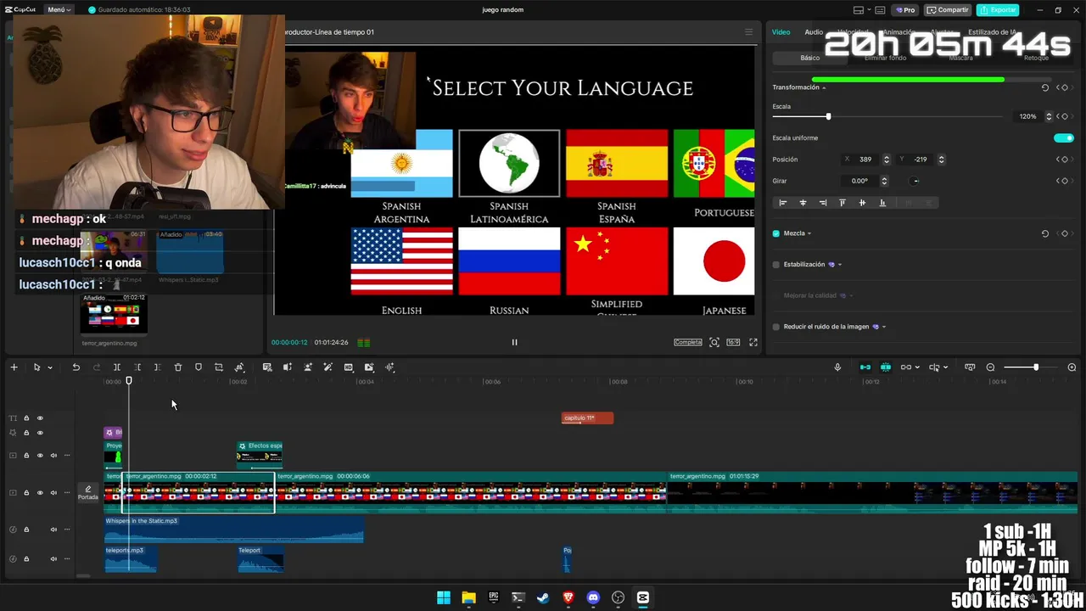1086x611 pixels.
Task: Click the 16:9 aspect ratio icon
Action: [733, 342]
